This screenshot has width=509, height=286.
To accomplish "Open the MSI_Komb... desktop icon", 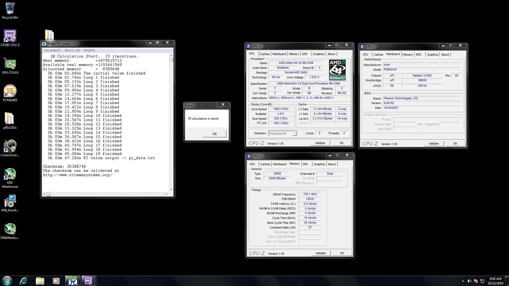I will (10, 203).
